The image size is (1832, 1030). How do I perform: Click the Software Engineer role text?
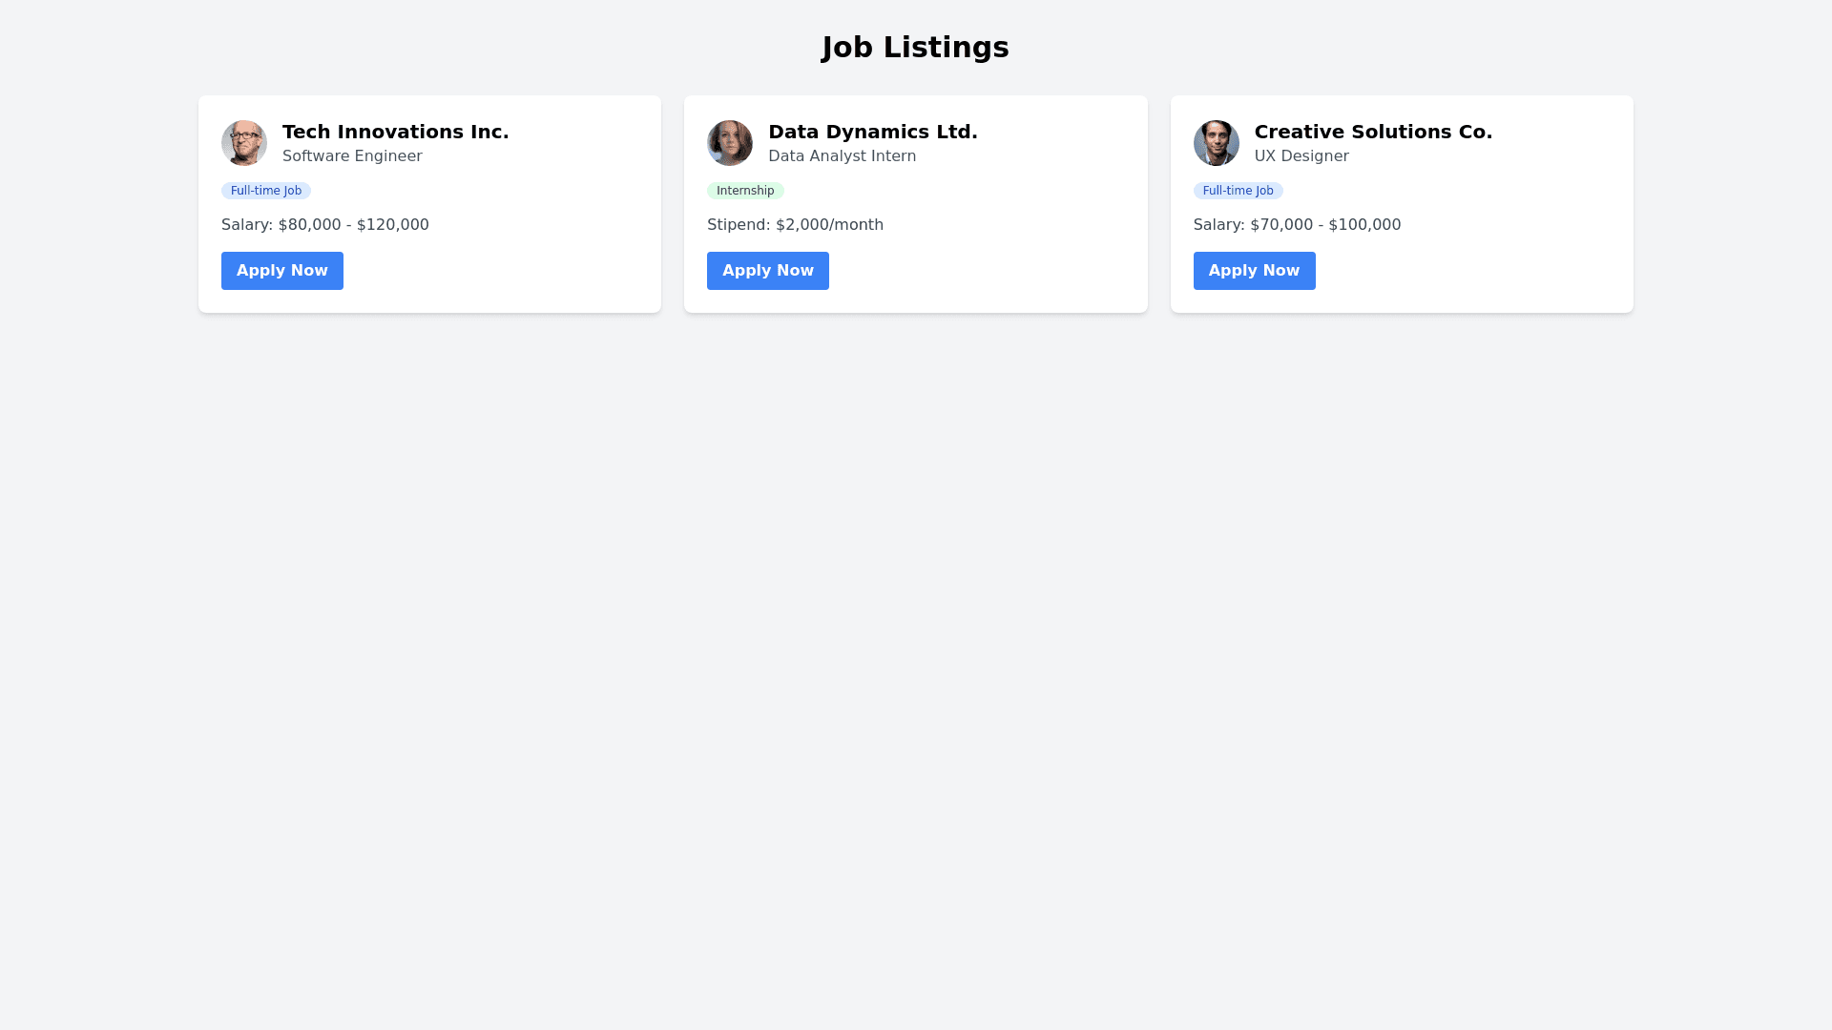point(352,156)
